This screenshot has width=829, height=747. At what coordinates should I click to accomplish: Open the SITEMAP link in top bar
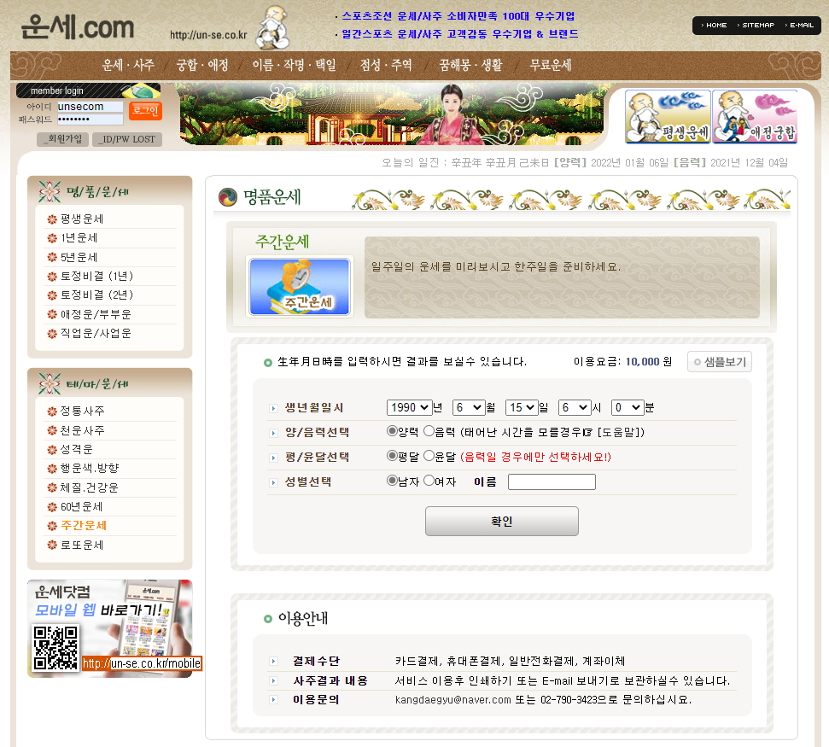point(755,26)
